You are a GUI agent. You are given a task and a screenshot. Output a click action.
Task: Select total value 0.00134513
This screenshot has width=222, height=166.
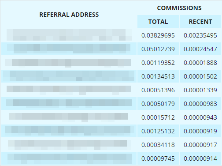pyautogui.click(x=158, y=76)
